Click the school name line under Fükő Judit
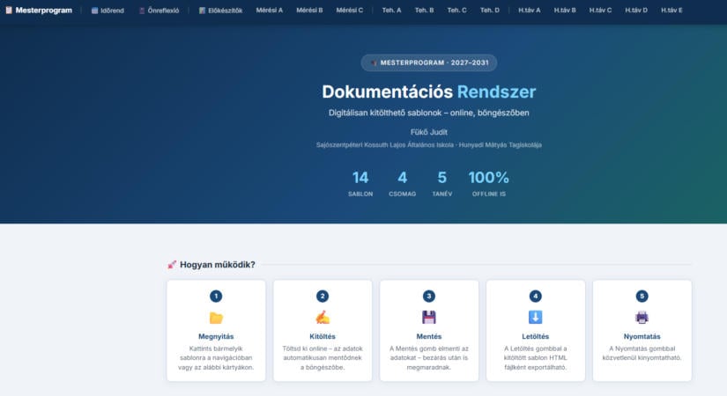 pos(429,145)
